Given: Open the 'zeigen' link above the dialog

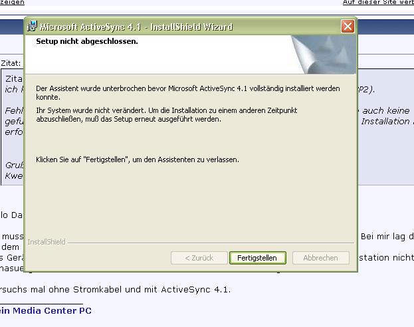Looking at the screenshot, I should click(x=12, y=3).
